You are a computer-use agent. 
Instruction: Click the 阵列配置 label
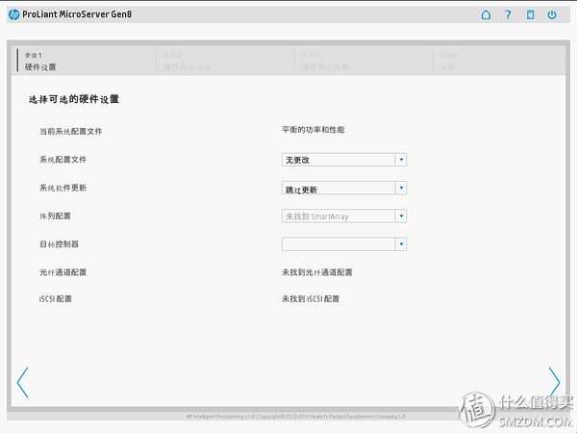click(x=55, y=216)
